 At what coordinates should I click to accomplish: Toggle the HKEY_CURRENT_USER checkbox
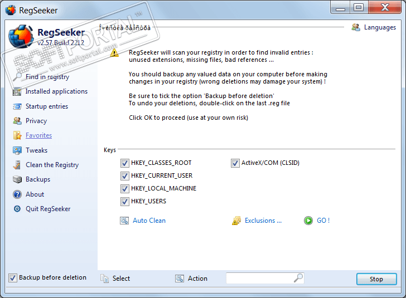(x=125, y=176)
